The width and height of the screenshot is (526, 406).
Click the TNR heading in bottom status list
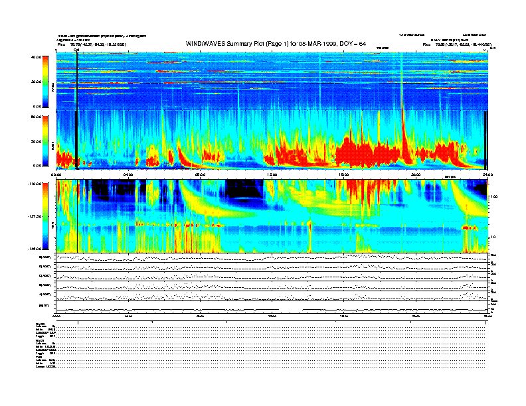click(x=39, y=357)
